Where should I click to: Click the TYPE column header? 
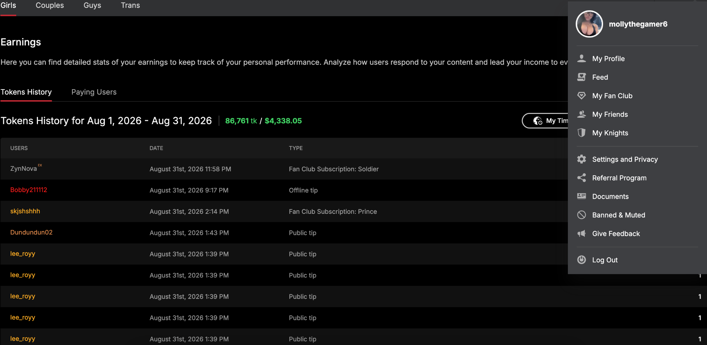click(296, 148)
